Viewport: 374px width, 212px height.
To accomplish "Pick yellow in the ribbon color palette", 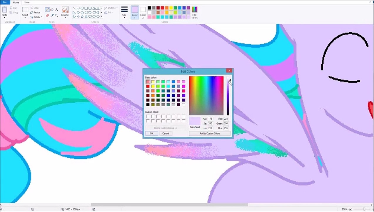I will (171, 8).
